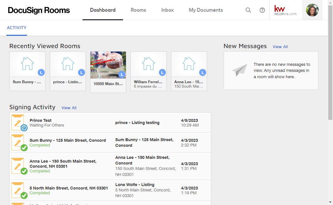Open the search magnifier icon
This screenshot has height=205, width=333.
click(248, 10)
